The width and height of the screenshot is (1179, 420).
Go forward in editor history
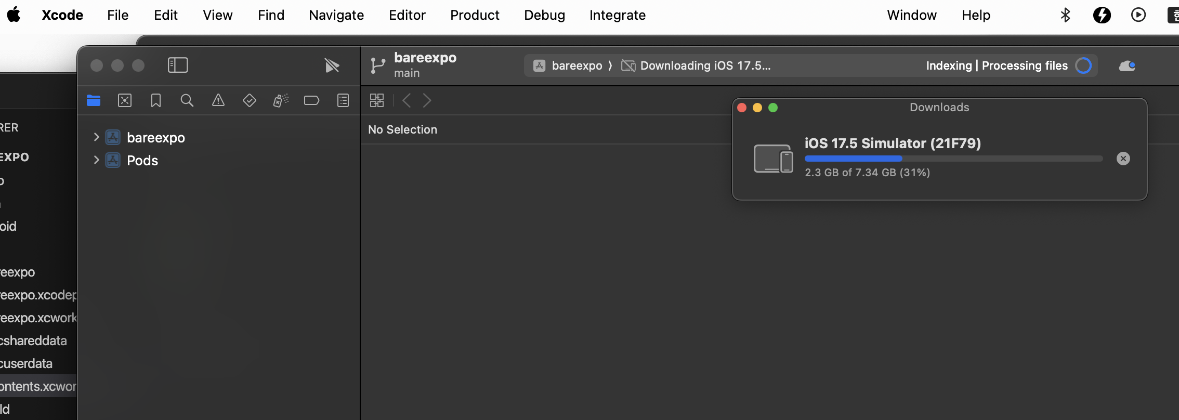(x=427, y=100)
